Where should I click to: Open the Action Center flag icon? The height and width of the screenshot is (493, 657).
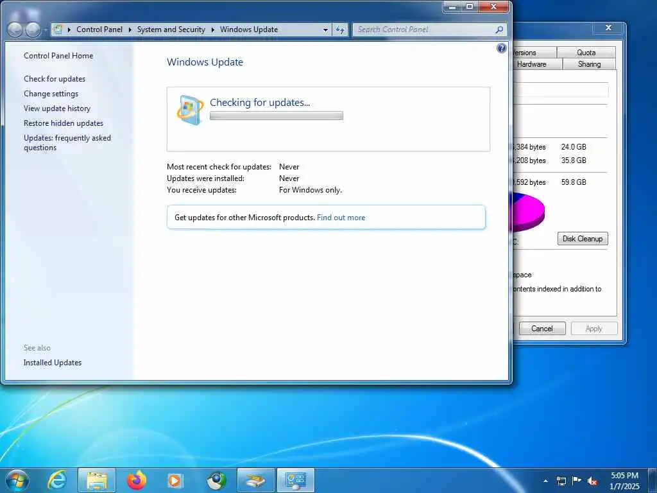pos(577,480)
